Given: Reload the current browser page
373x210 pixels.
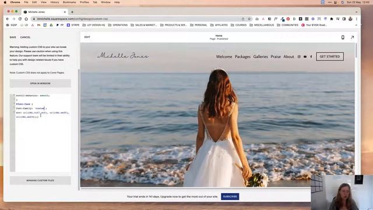Looking at the screenshot, I should point(20,19).
